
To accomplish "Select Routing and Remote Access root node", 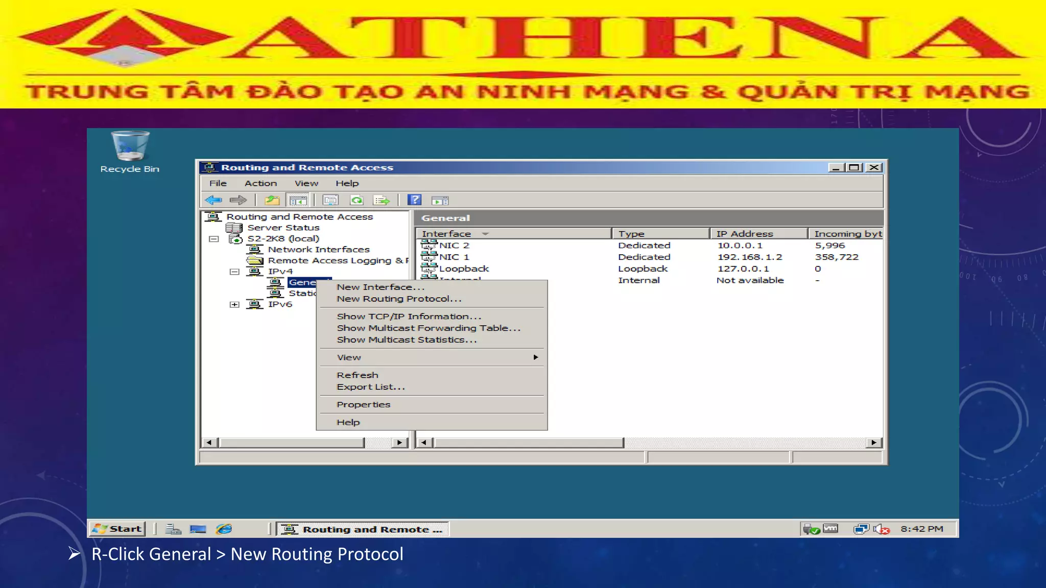I will (x=299, y=217).
